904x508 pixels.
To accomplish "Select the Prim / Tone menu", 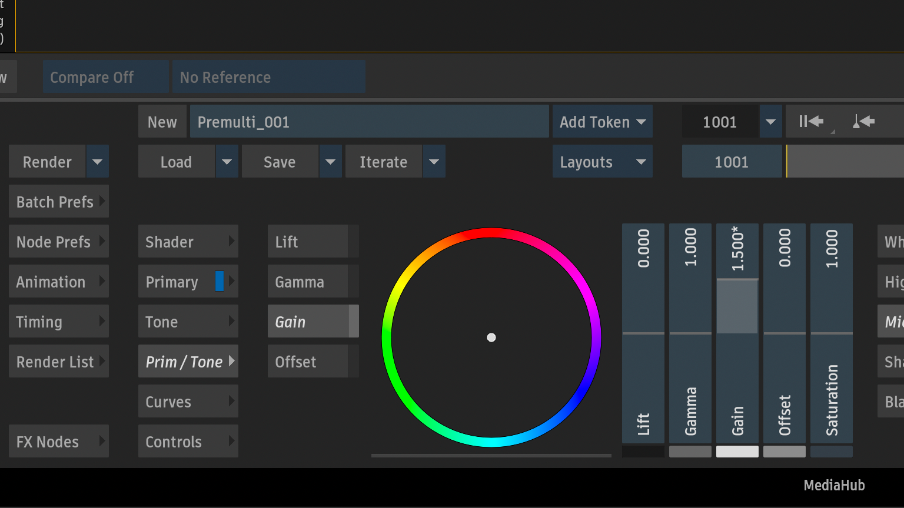I will (188, 362).
